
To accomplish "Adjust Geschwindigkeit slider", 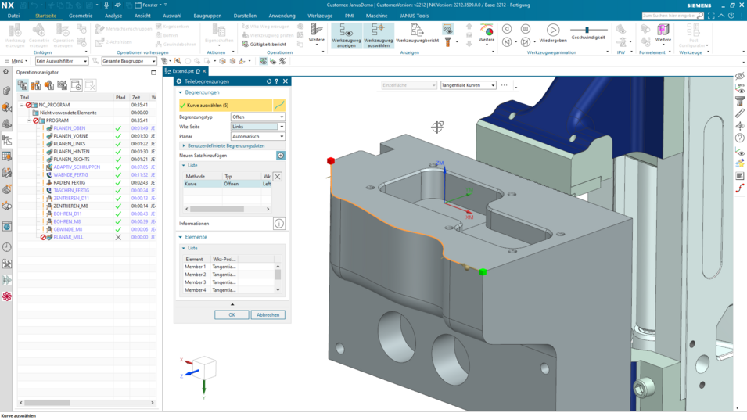I will click(x=587, y=30).
